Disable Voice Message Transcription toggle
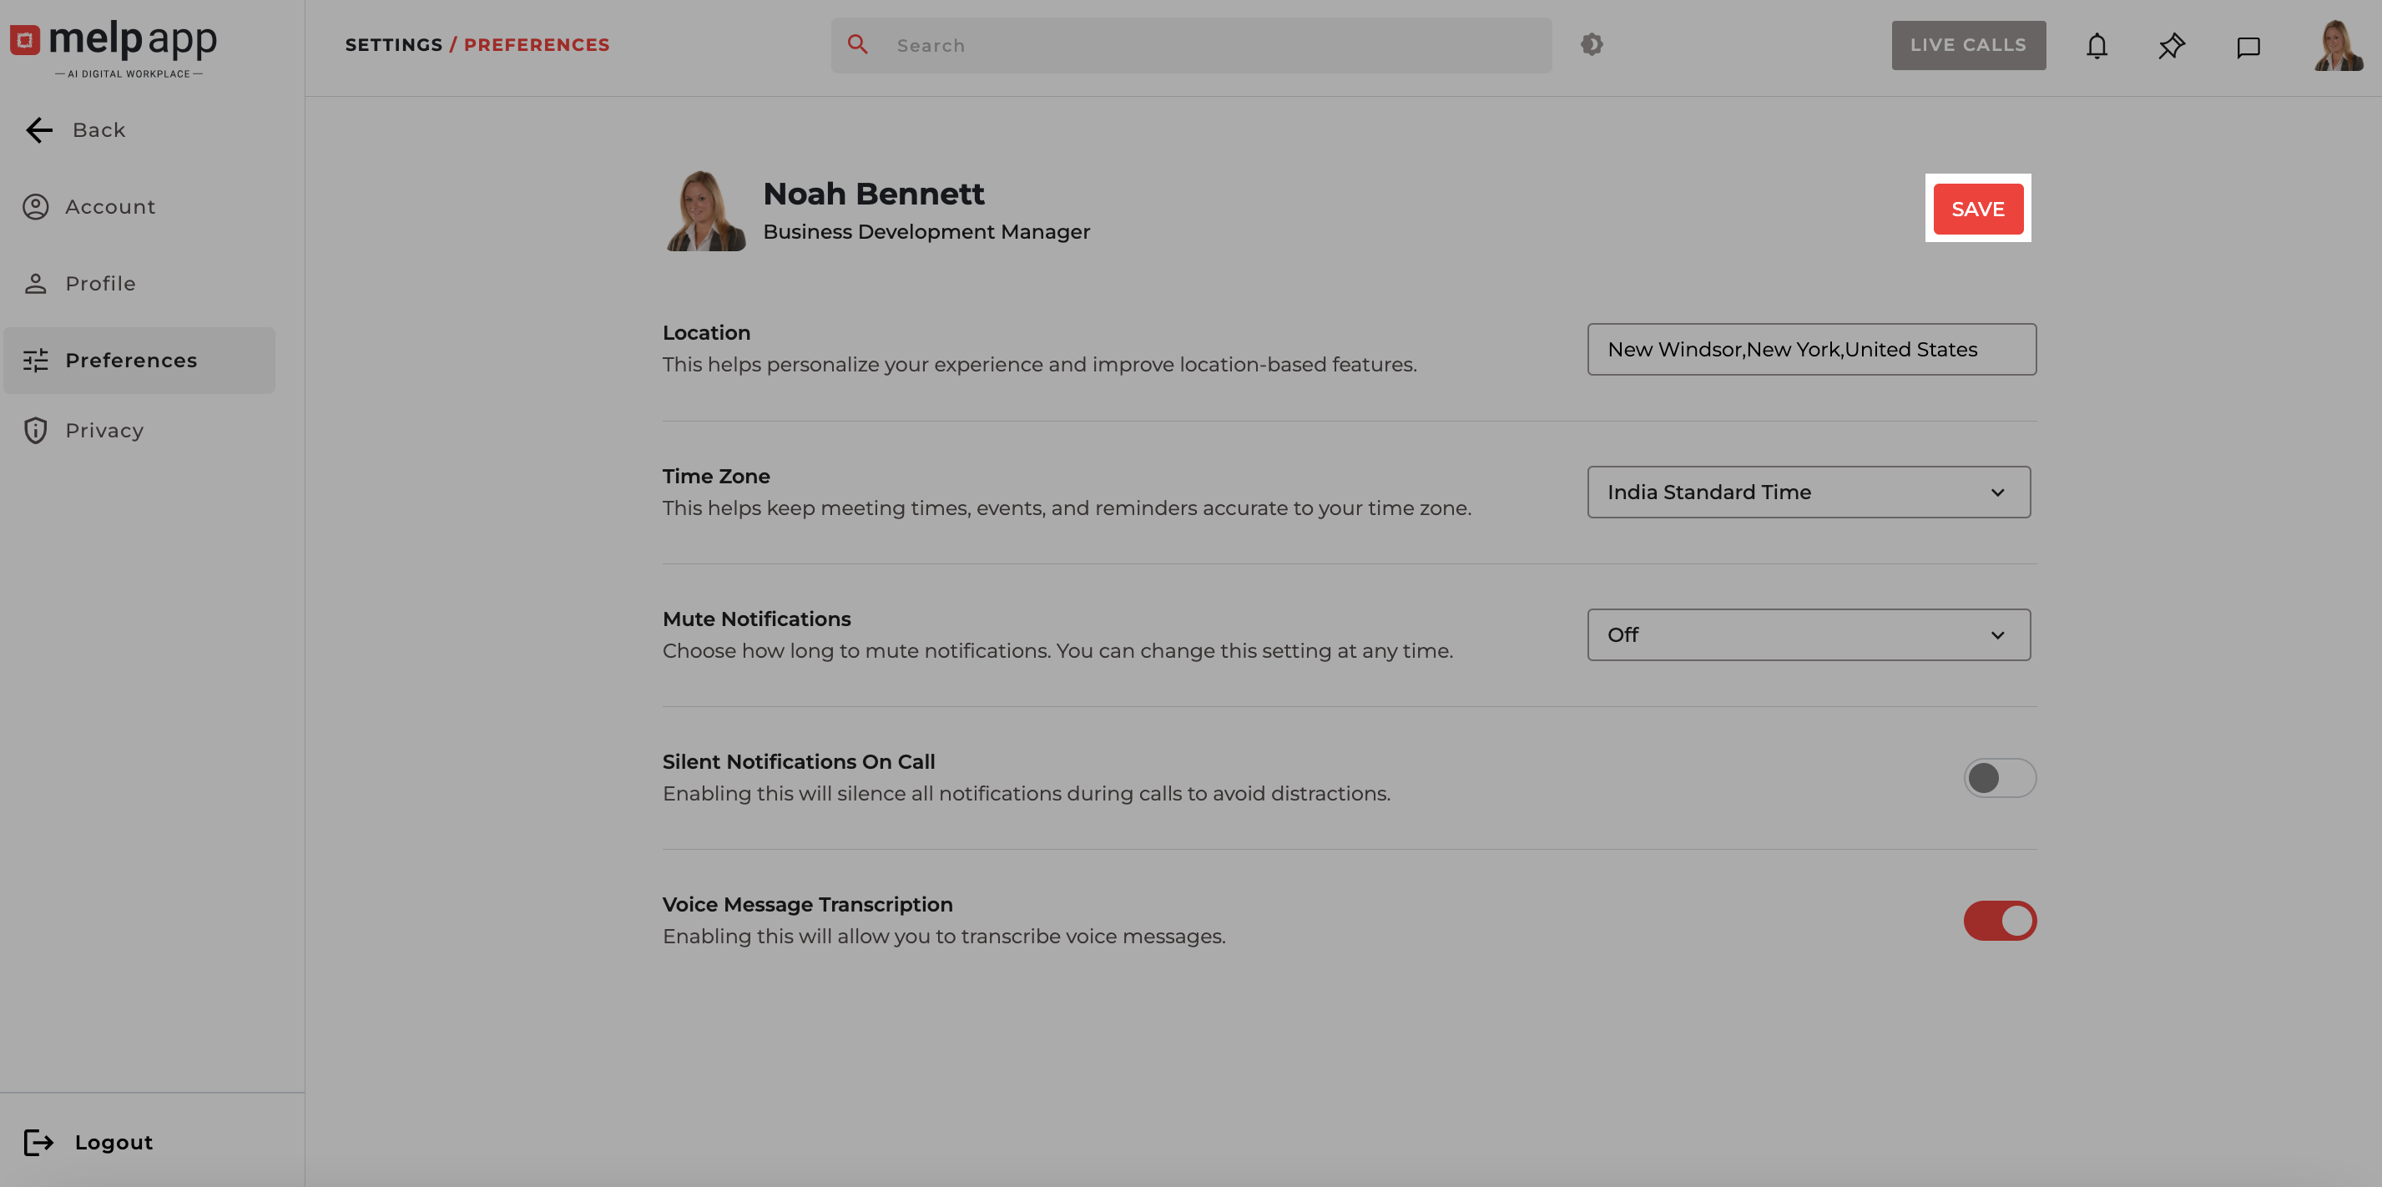 click(1999, 921)
